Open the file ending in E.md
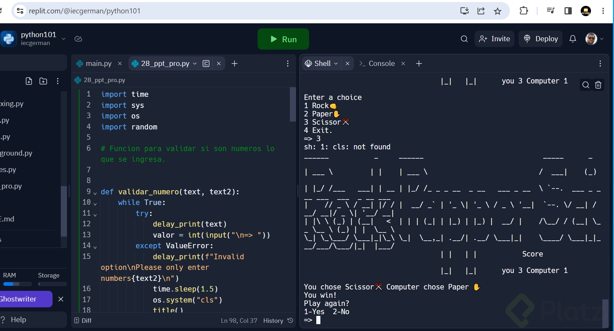The height and width of the screenshot is (331, 614). point(7,219)
